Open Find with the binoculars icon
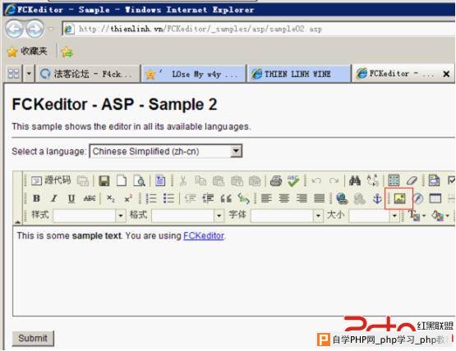456x351 pixels. [x=355, y=180]
